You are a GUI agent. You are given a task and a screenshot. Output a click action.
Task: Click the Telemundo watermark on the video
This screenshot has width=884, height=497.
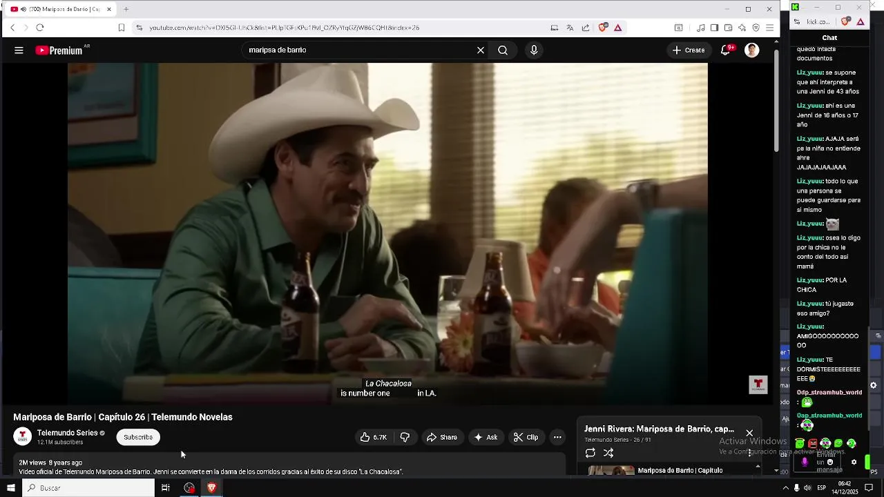coord(758,384)
